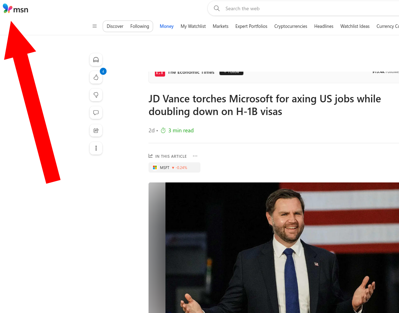Image resolution: width=399 pixels, height=313 pixels.
Task: Open the MSFT stock chip
Action: (174, 168)
